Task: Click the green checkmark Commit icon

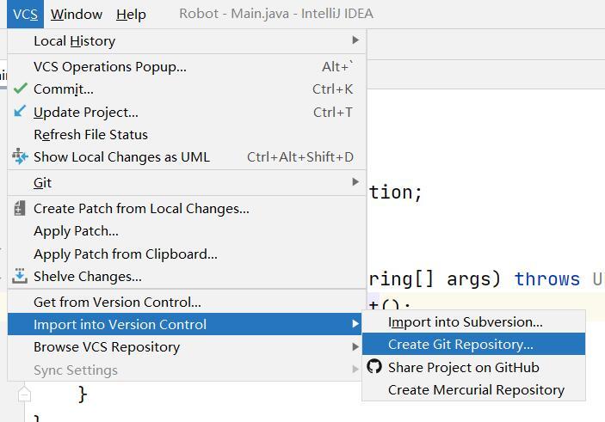Action: 20,89
